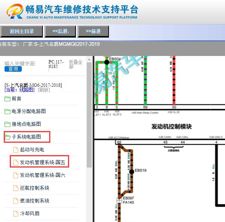The width and height of the screenshot is (225, 222).
Task: Click document icon beside 燃油控制系统
Action: (x=16, y=201)
